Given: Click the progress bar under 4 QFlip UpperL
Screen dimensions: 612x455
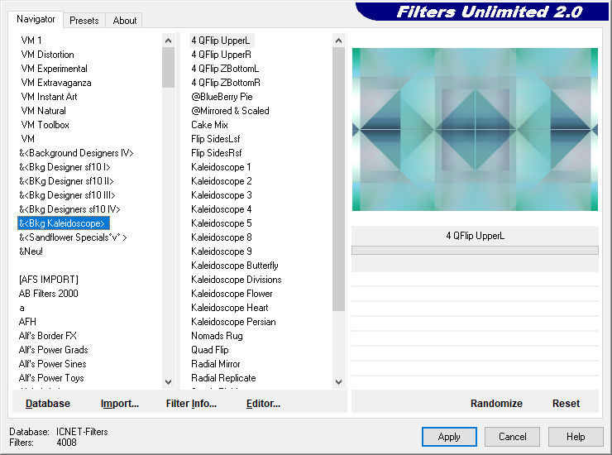Looking at the screenshot, I should click(475, 251).
